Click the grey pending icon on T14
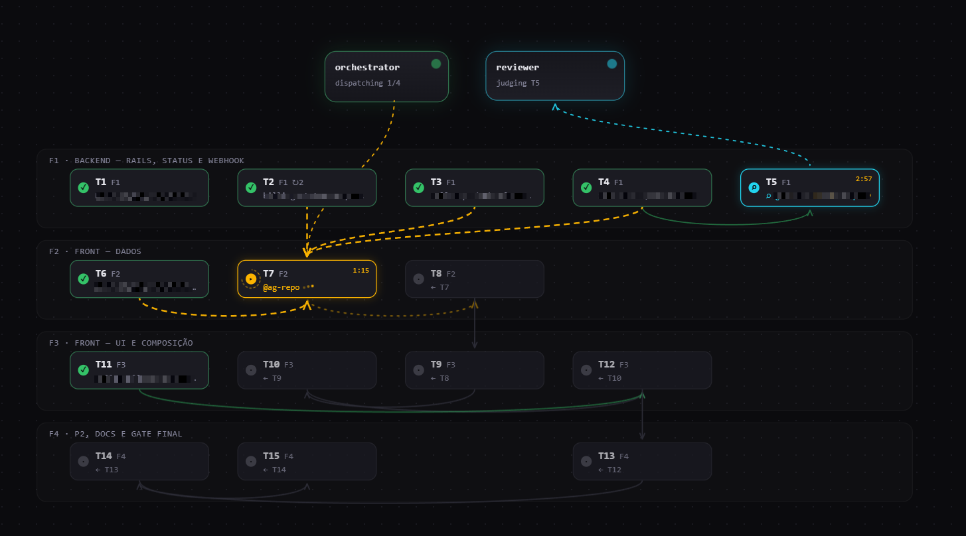The width and height of the screenshot is (966, 536). [83, 462]
